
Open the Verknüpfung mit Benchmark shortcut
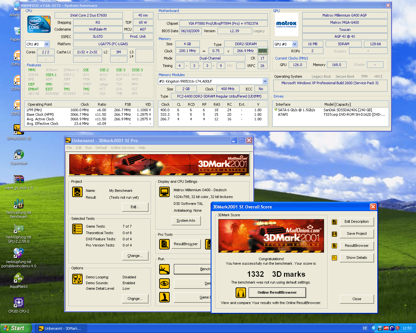pyautogui.click(x=19, y=208)
